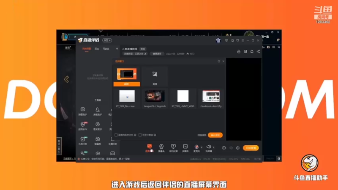Open the user avatar in the title bar
Screen dimensions: 338x190
click(218, 41)
